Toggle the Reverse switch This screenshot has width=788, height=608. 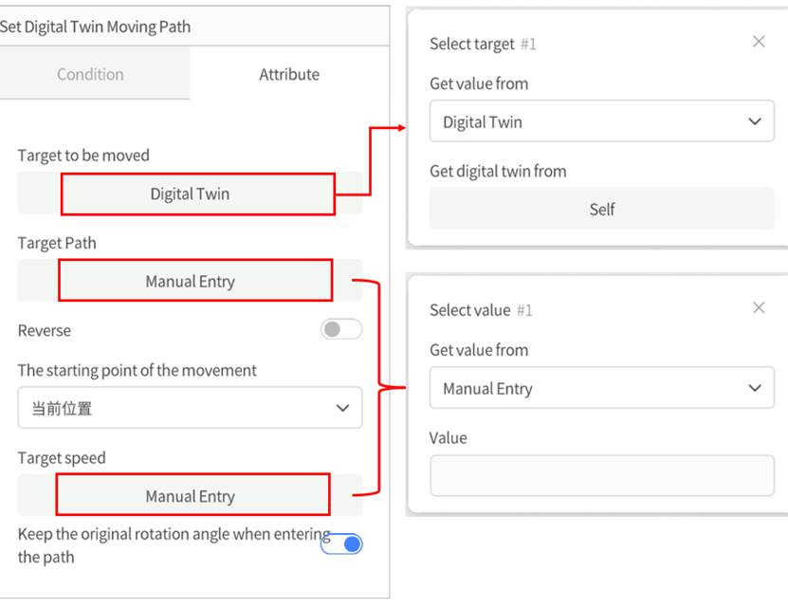tap(340, 330)
